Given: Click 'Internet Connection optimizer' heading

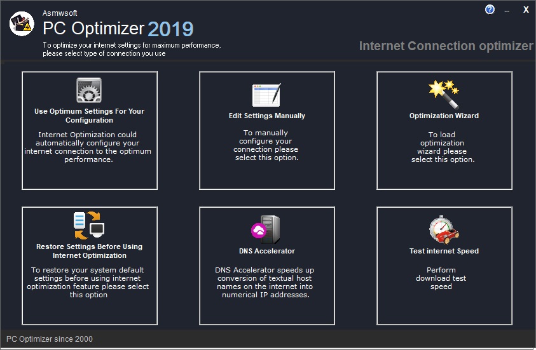Looking at the screenshot, I should coord(446,46).
